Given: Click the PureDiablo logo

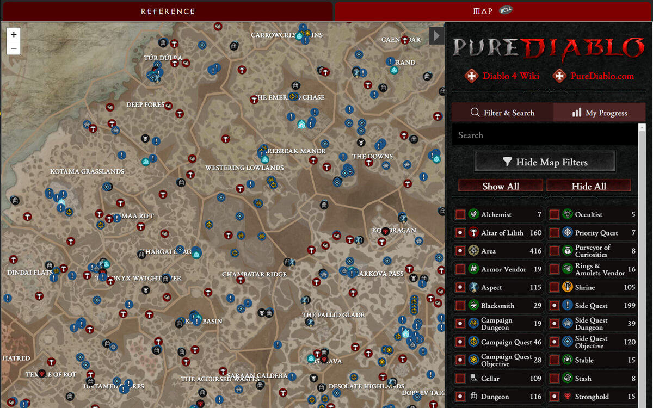Looking at the screenshot, I should [x=548, y=48].
